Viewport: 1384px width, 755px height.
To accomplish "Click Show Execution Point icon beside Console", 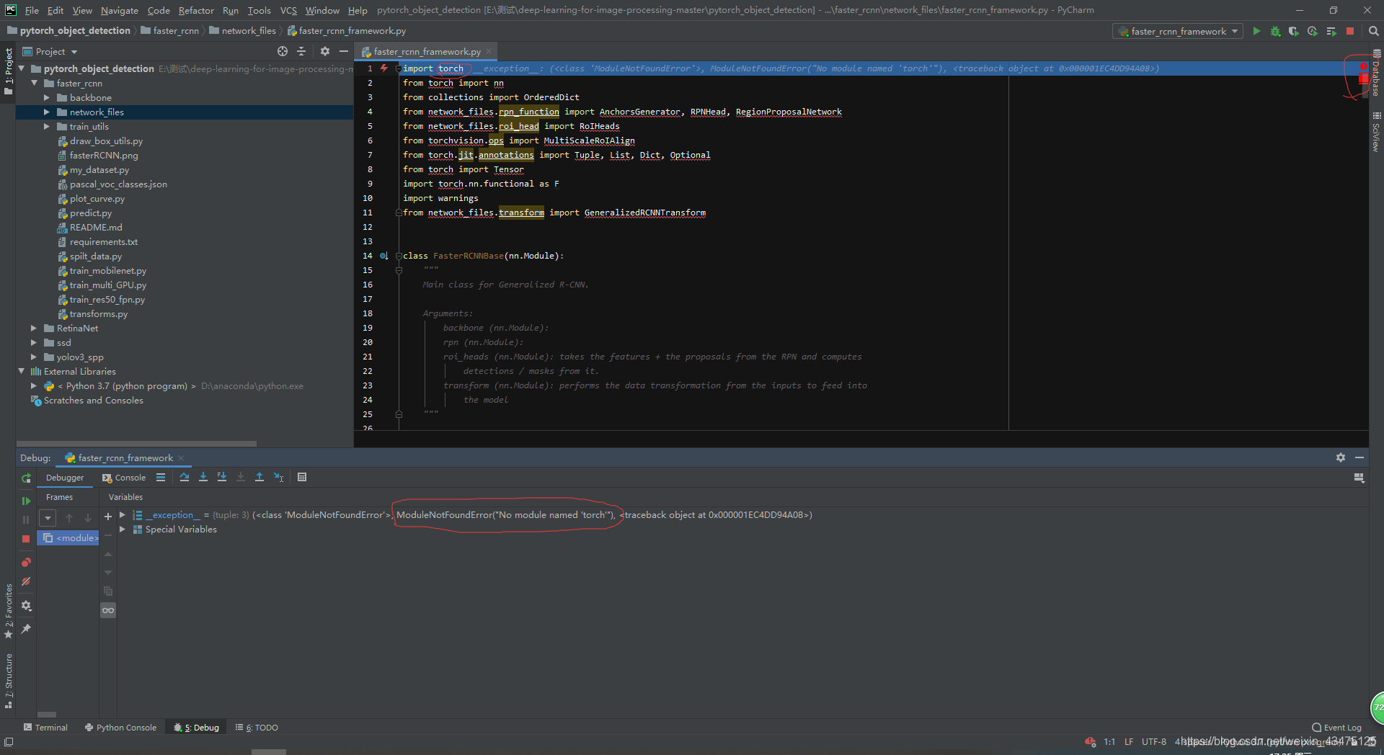I will click(161, 477).
